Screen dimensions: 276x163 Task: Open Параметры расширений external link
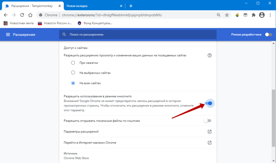pos(209,132)
